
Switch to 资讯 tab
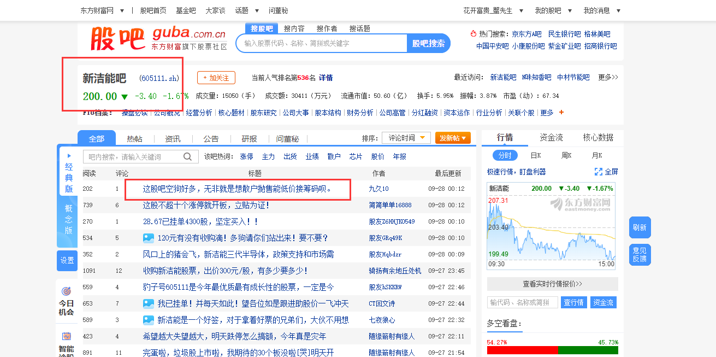[173, 139]
